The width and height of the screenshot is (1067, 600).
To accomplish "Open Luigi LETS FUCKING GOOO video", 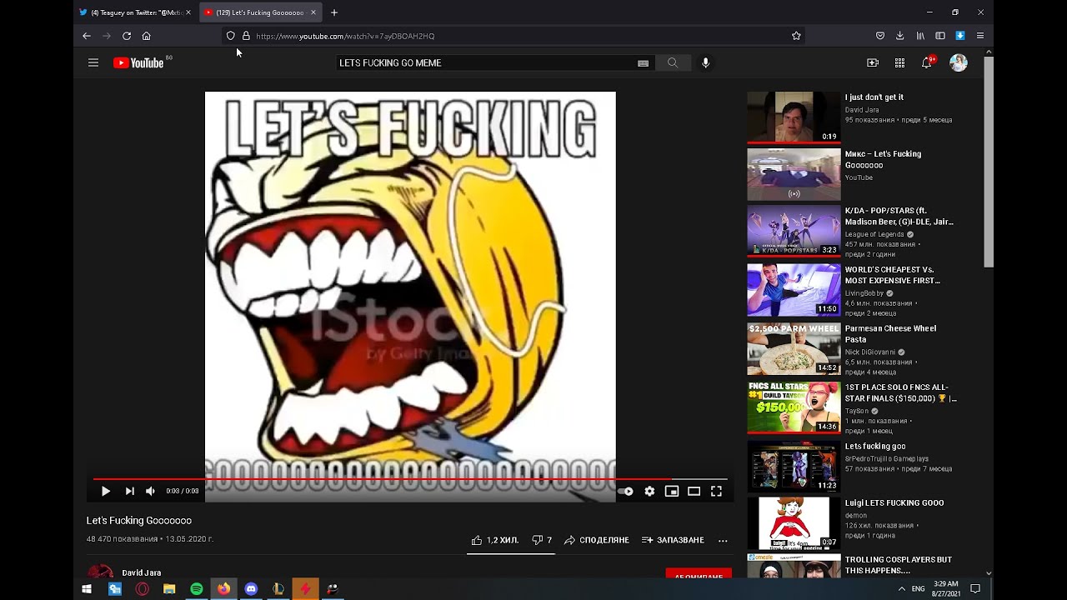I will pos(794,523).
